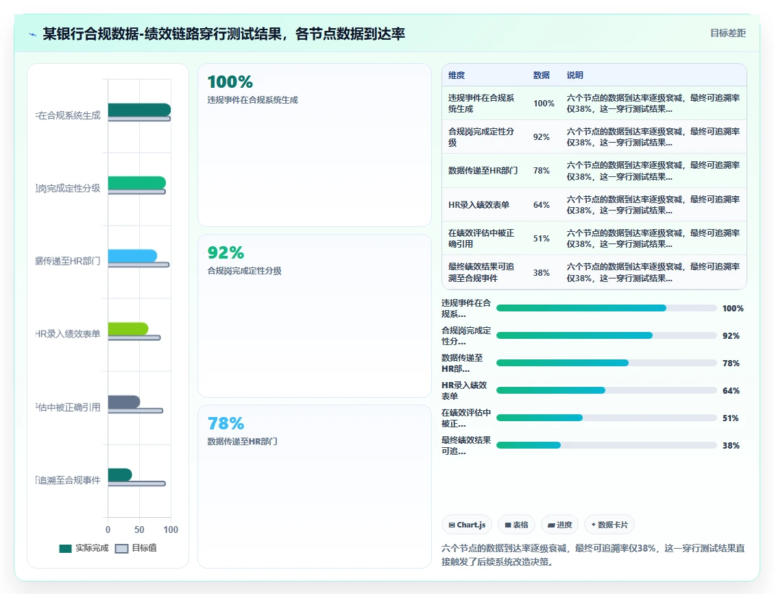774x594 pixels.
Task: Click the 38% progress bar
Action: pyautogui.click(x=606, y=445)
